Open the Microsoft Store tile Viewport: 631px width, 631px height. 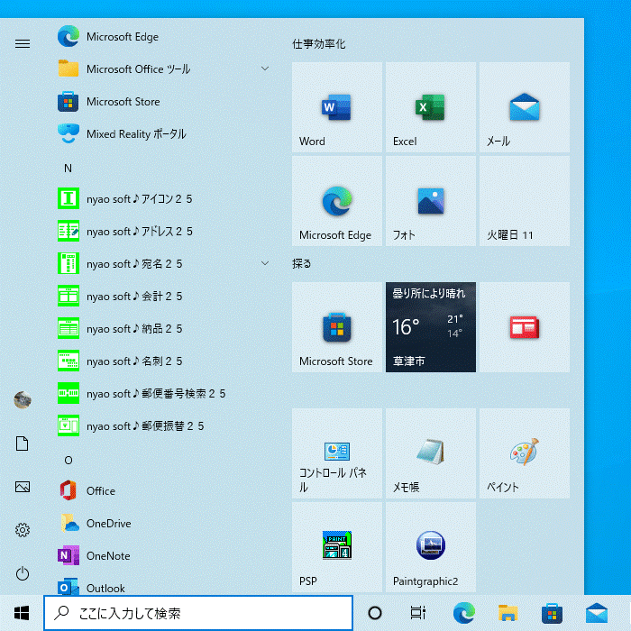pos(337,326)
